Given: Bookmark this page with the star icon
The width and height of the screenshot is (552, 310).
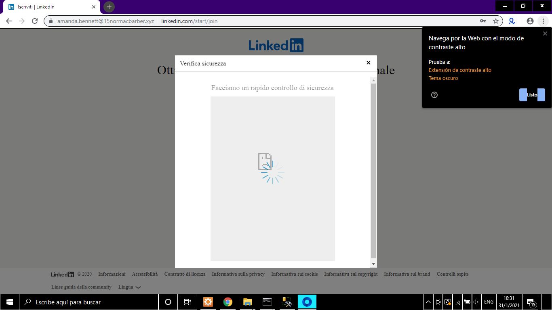Looking at the screenshot, I should pyautogui.click(x=496, y=21).
